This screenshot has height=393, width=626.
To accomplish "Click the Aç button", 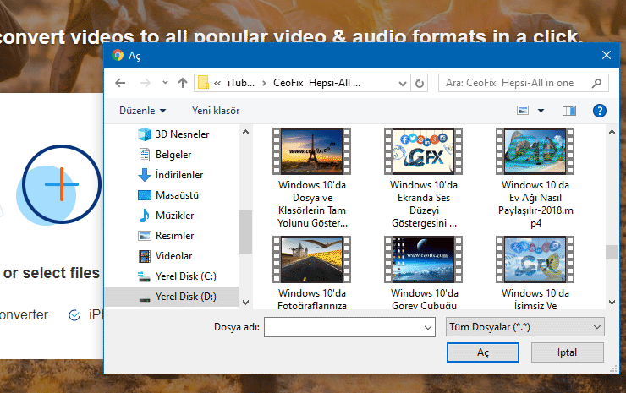I will tap(483, 352).
